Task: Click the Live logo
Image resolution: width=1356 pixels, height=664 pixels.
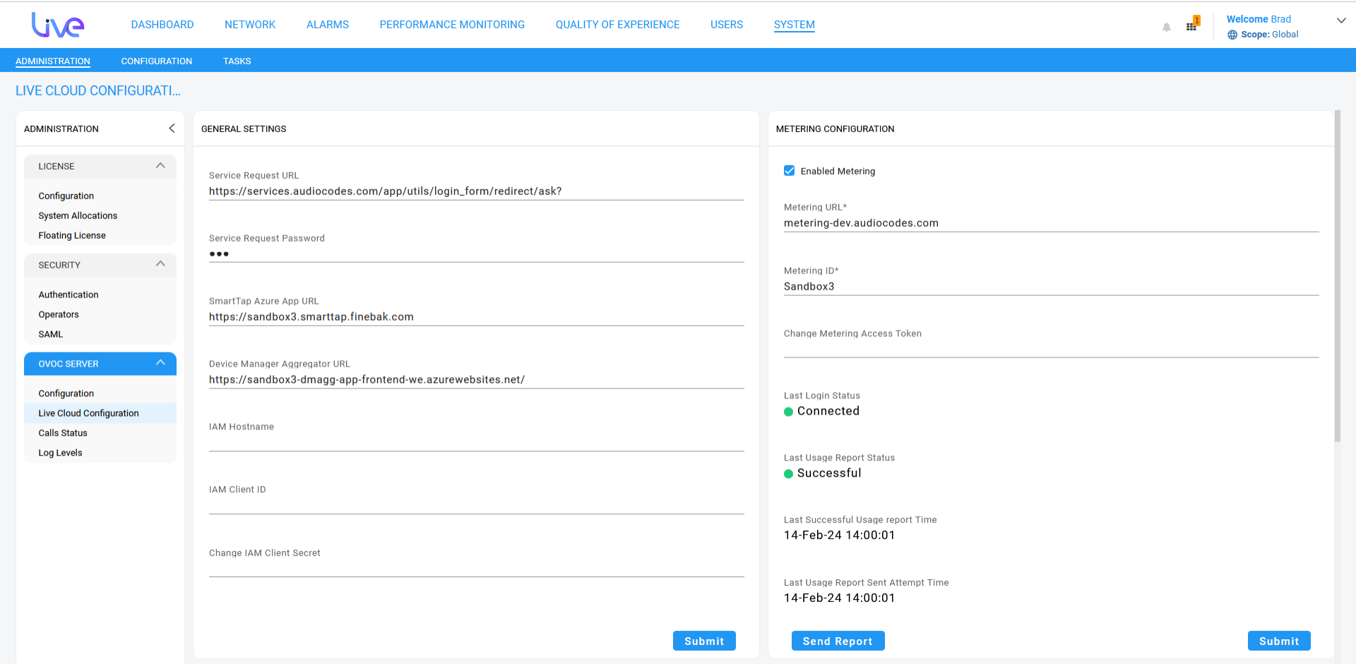Action: click(58, 25)
